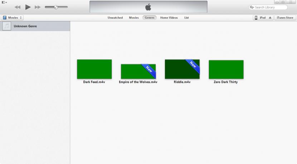Viewport: 297px width, 164px height.
Task: Adjust the volume slider knob
Action: point(56,7)
